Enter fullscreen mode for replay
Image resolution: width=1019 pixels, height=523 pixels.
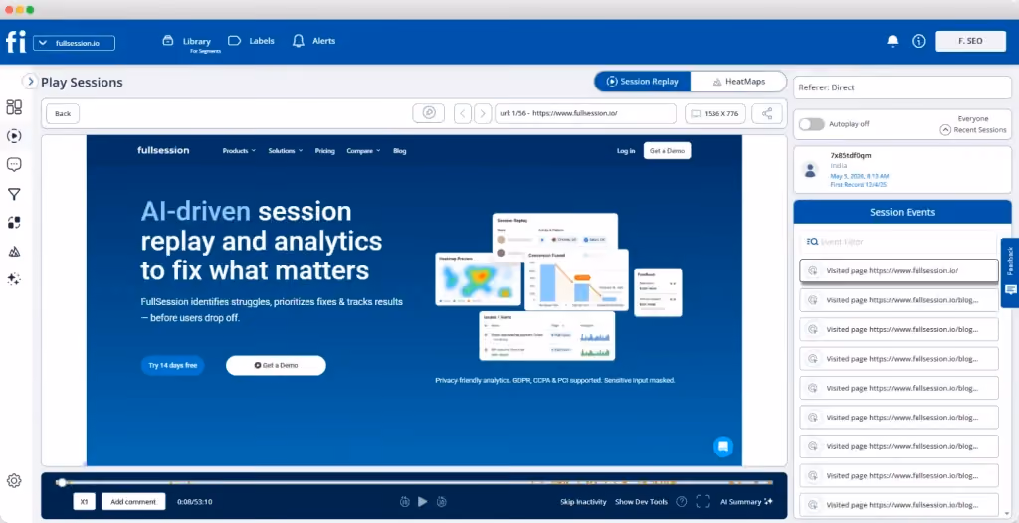click(x=702, y=501)
